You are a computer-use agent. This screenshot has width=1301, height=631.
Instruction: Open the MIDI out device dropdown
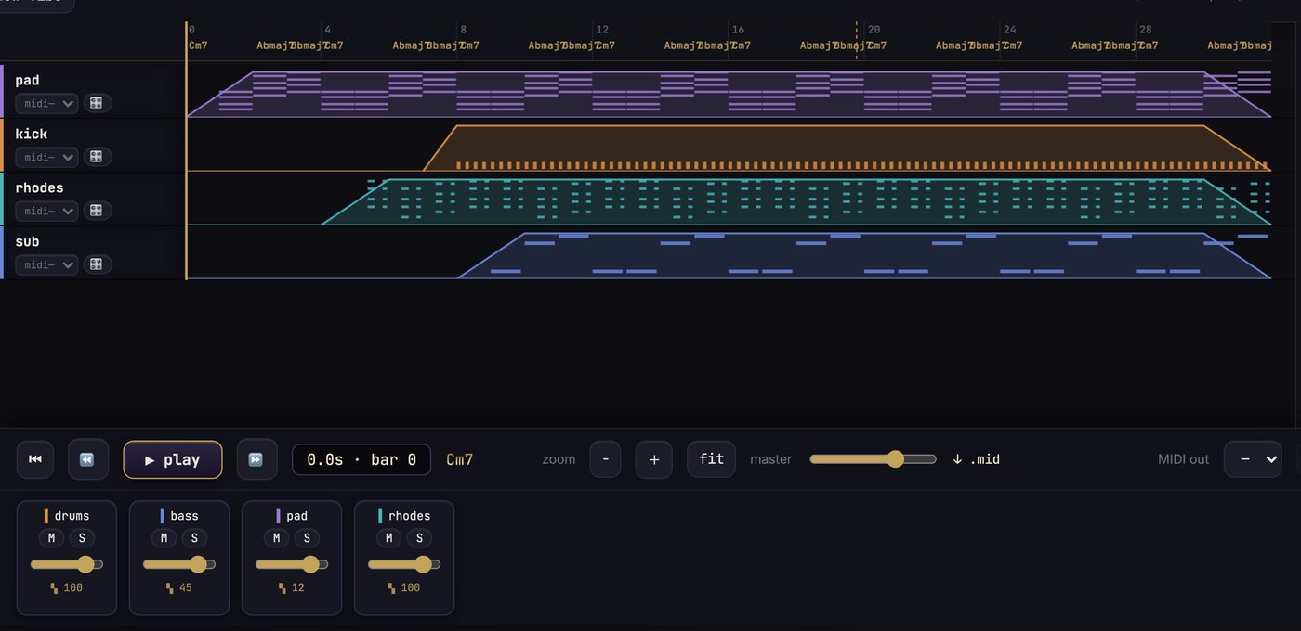pos(1253,459)
